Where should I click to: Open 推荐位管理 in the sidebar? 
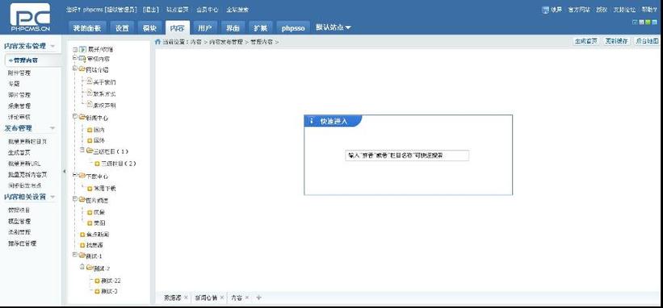coord(22,243)
